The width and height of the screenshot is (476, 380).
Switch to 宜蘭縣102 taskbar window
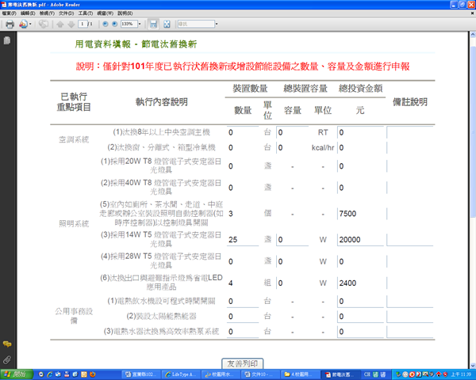[x=140, y=374]
